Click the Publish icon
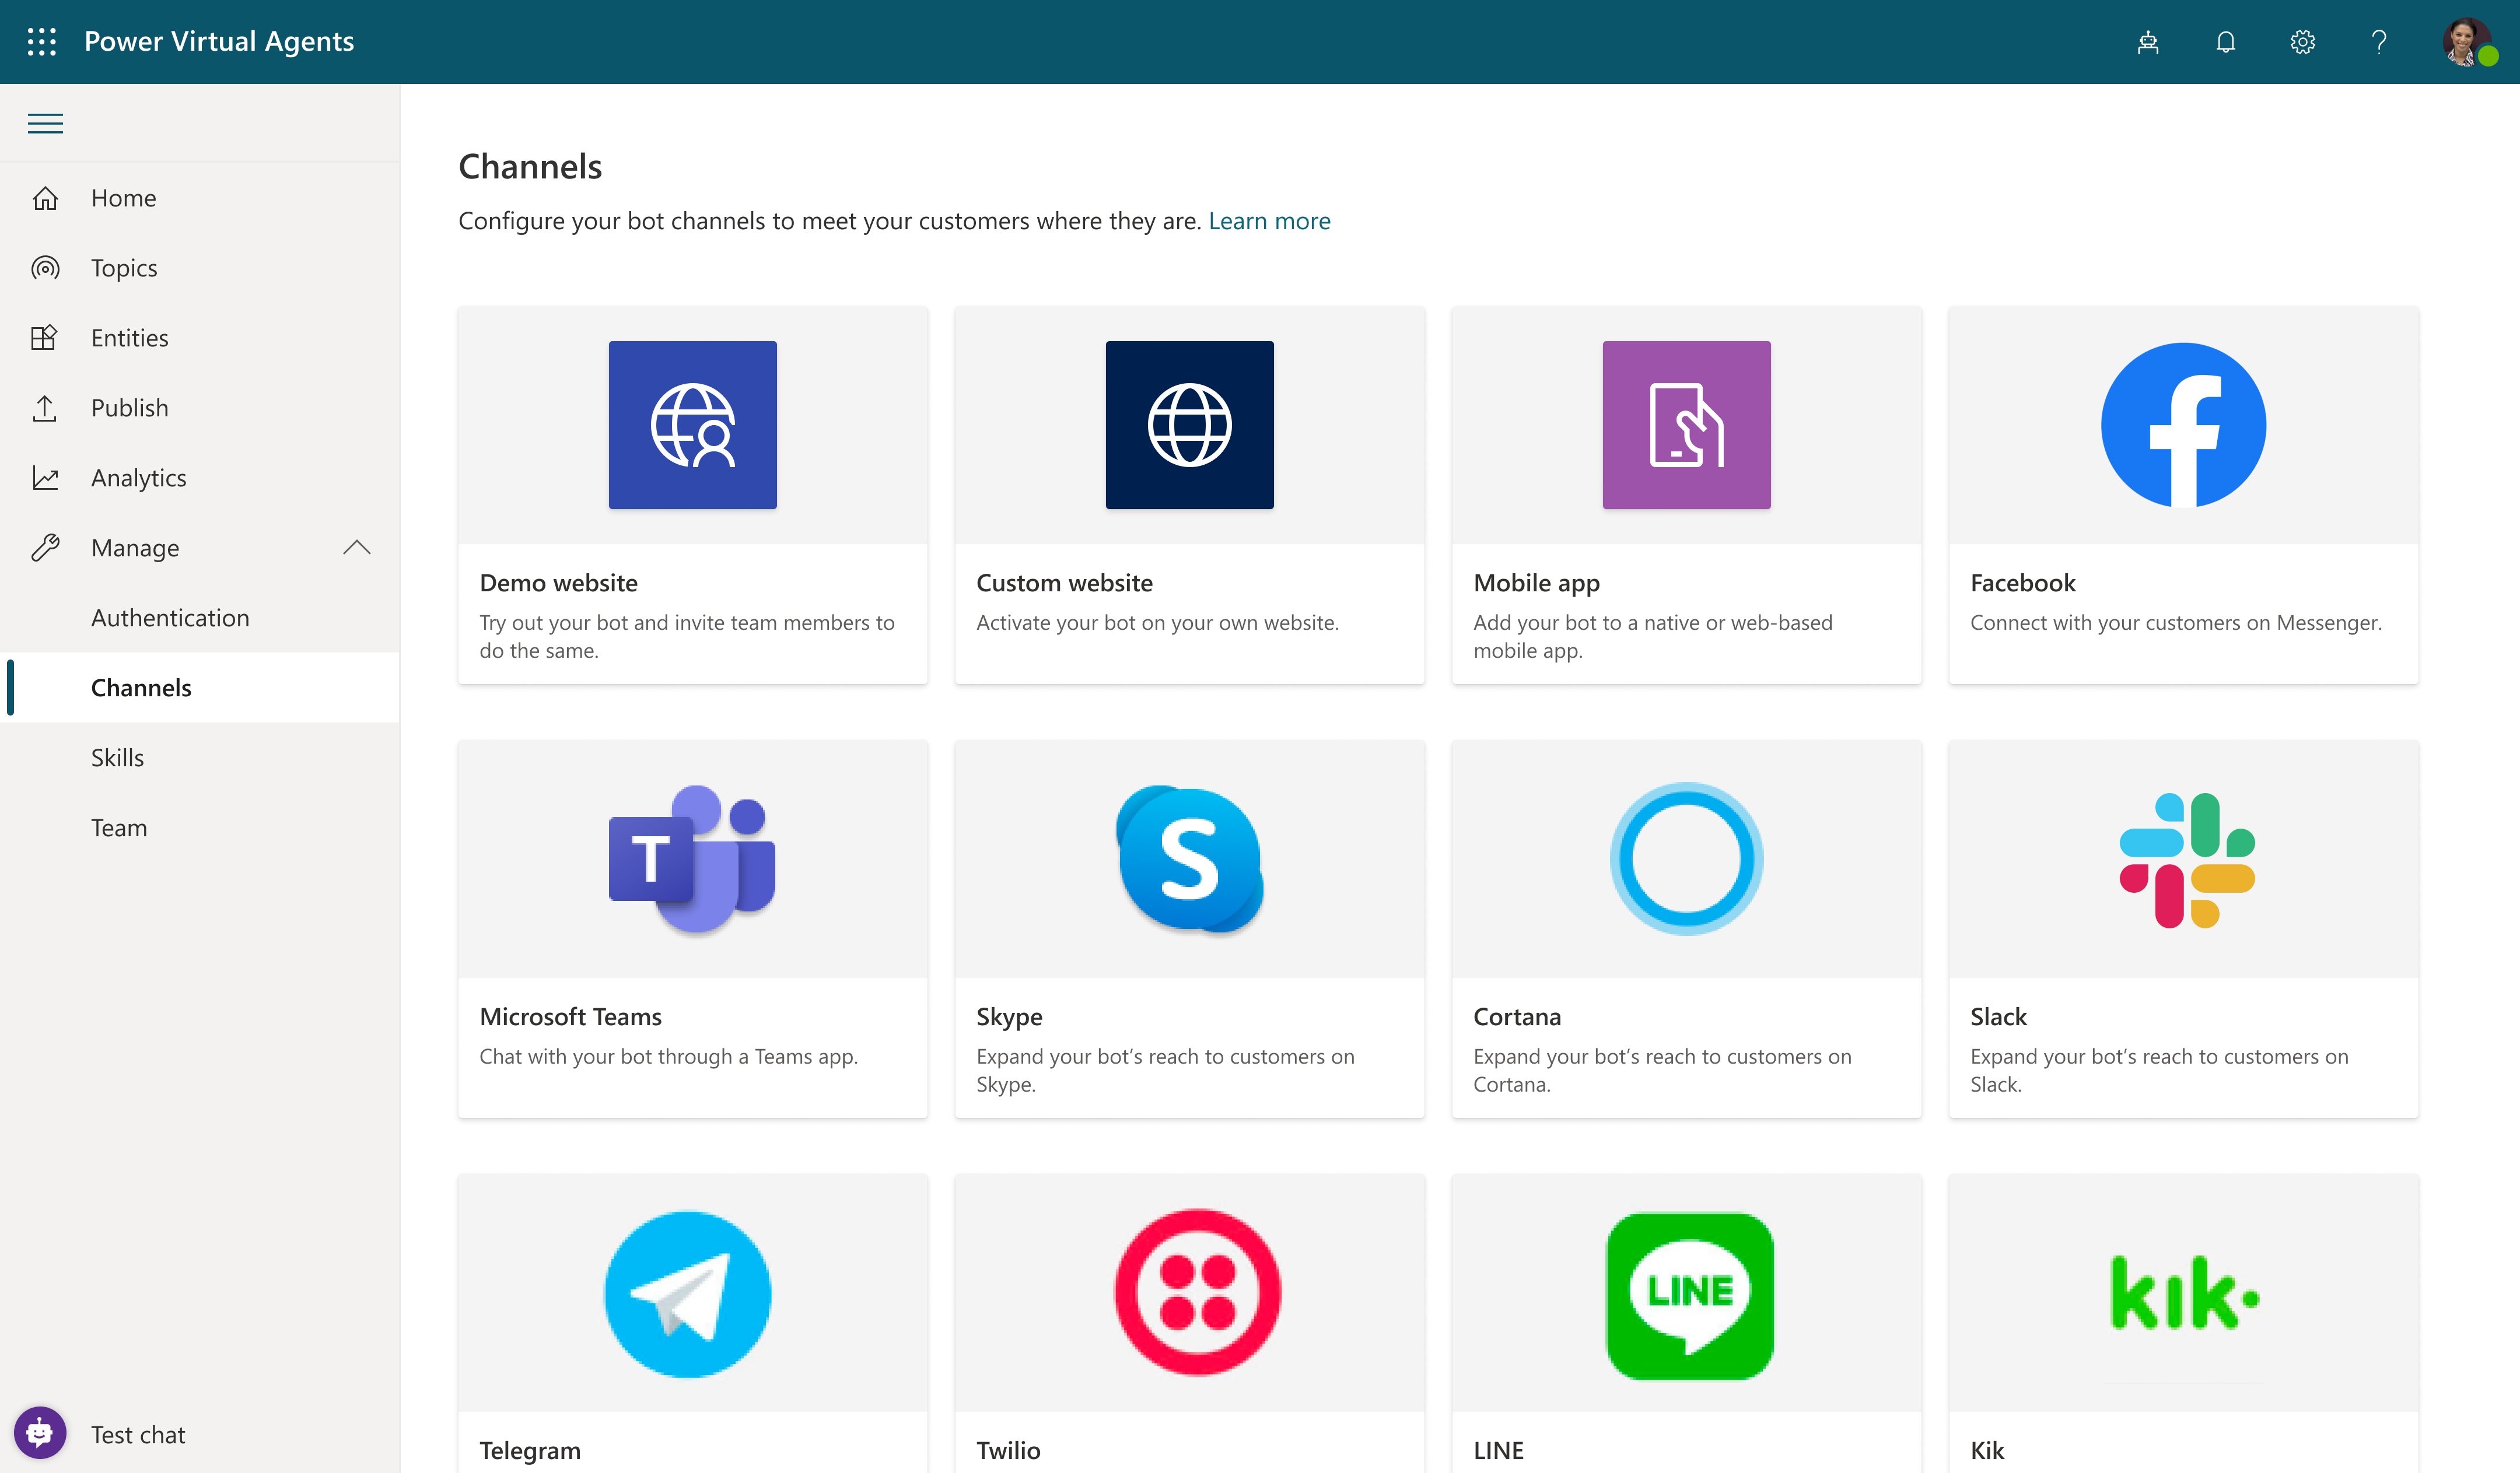 click(x=46, y=406)
